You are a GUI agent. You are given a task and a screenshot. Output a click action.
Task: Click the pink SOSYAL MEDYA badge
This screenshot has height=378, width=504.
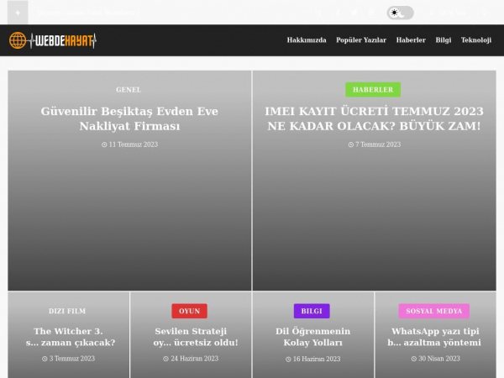click(x=434, y=311)
